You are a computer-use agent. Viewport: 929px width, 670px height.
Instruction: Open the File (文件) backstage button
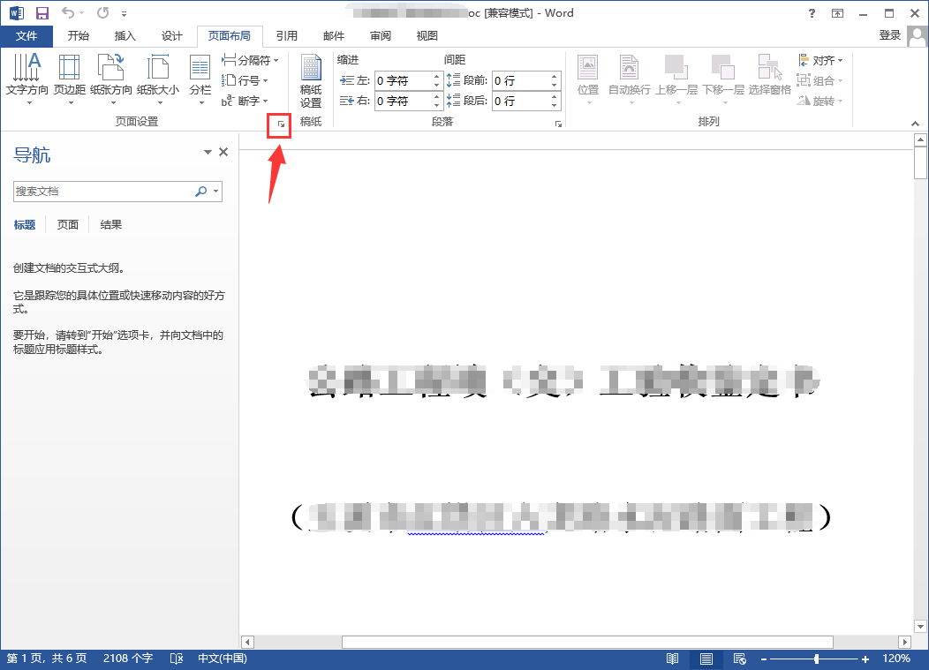coord(26,36)
